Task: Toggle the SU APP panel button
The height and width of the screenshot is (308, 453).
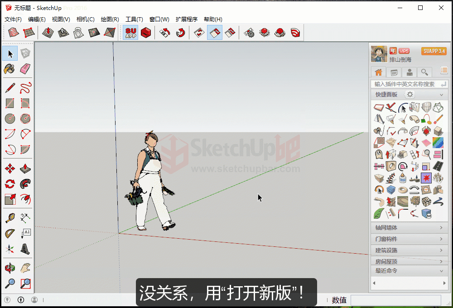Action: coord(130,33)
